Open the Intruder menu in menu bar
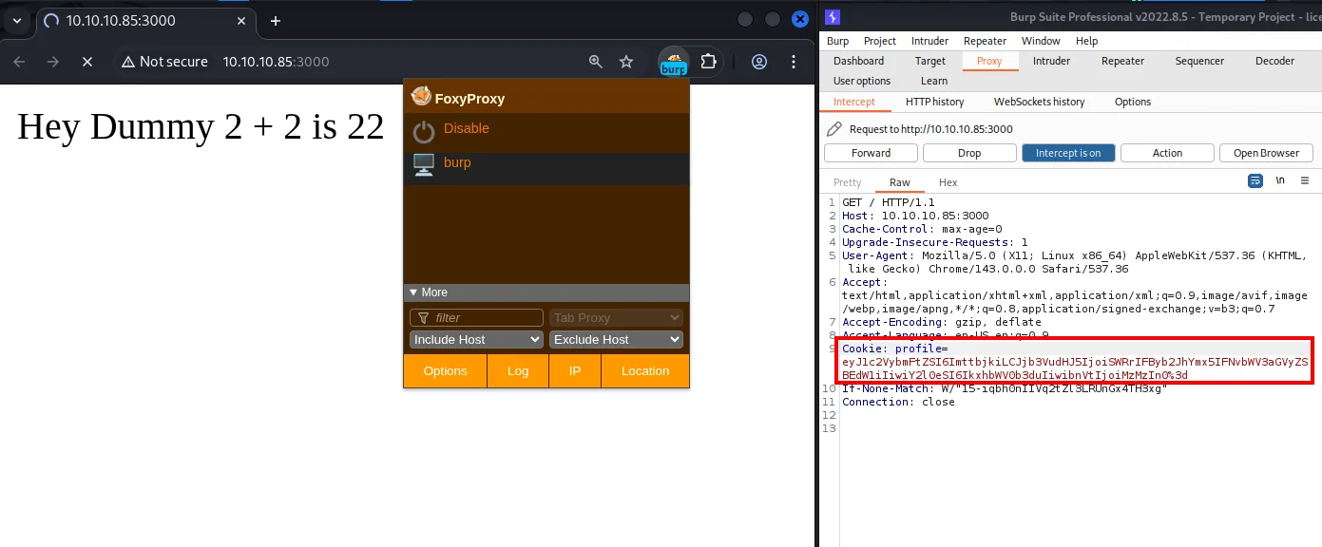The height and width of the screenshot is (547, 1322). pyautogui.click(x=929, y=41)
